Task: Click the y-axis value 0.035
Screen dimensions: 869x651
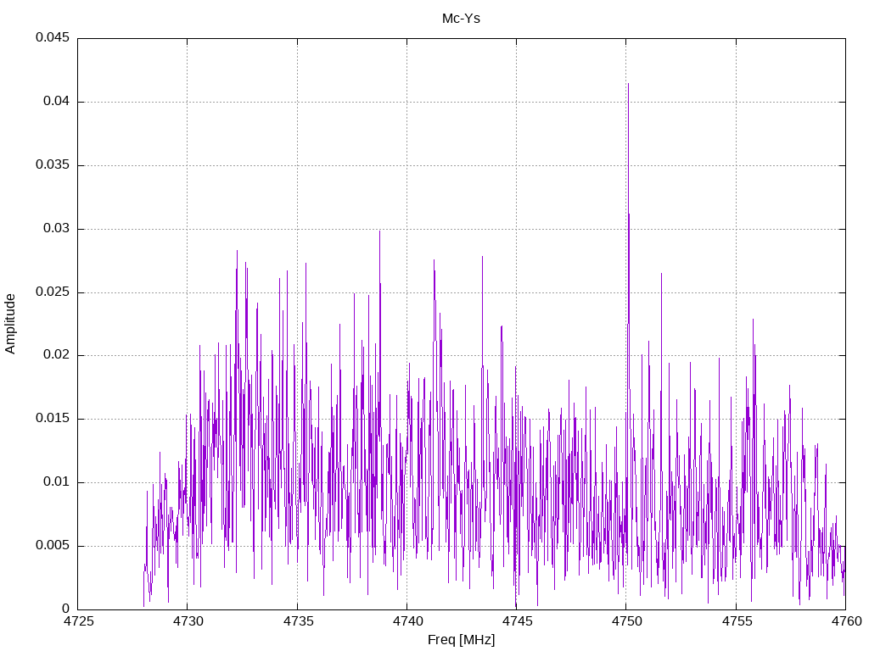Action: point(53,165)
